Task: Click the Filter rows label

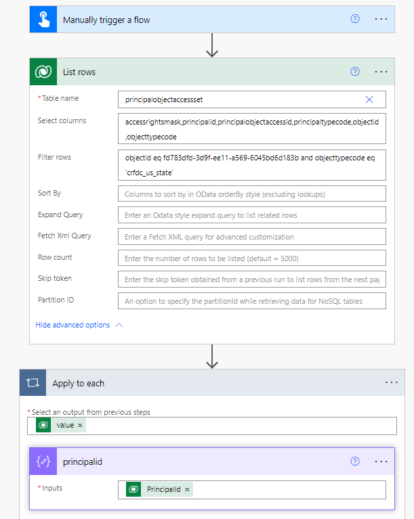Action: click(54, 157)
